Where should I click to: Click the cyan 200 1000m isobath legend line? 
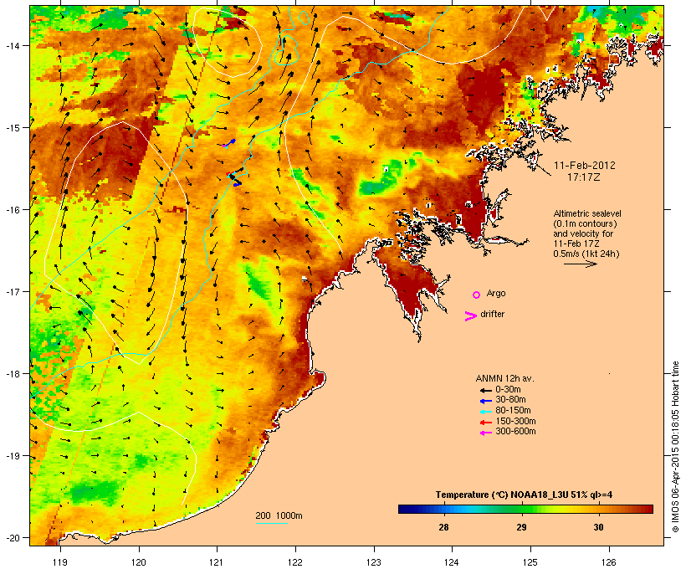[271, 523]
